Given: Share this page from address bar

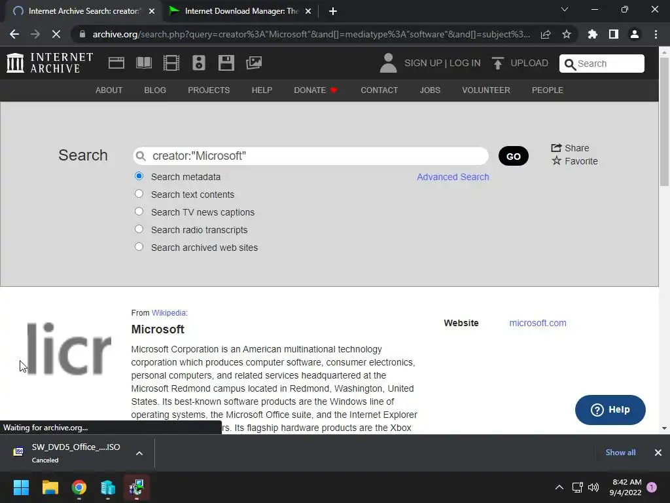Looking at the screenshot, I should point(546,34).
